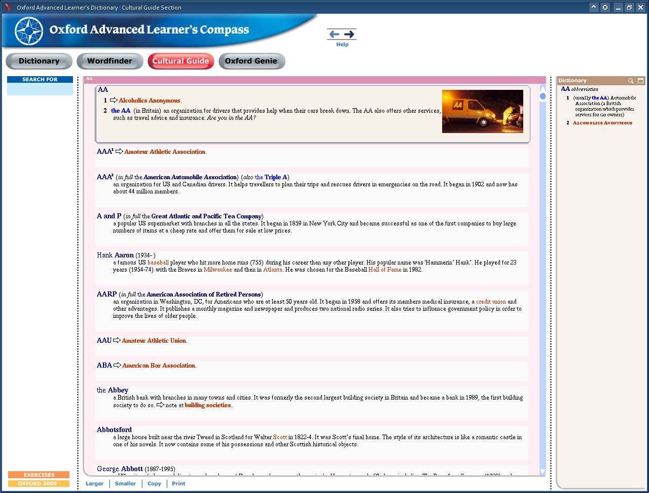The image size is (649, 493).
Task: Select the AA headword in the main entry
Action: pyautogui.click(x=103, y=90)
